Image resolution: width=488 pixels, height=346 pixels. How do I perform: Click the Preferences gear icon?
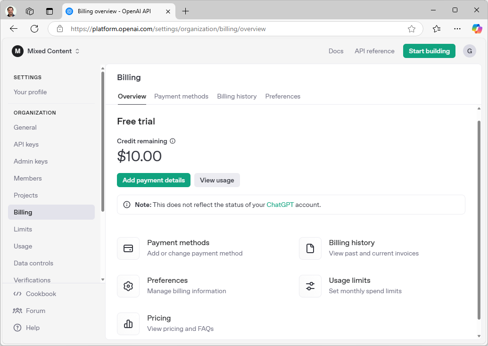[128, 286]
